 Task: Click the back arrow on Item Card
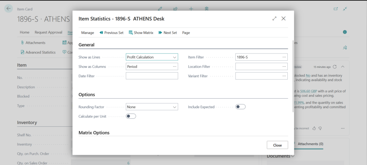point(9,9)
